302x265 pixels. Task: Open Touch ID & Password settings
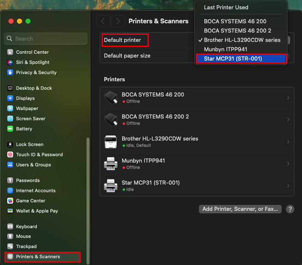[x=39, y=155]
